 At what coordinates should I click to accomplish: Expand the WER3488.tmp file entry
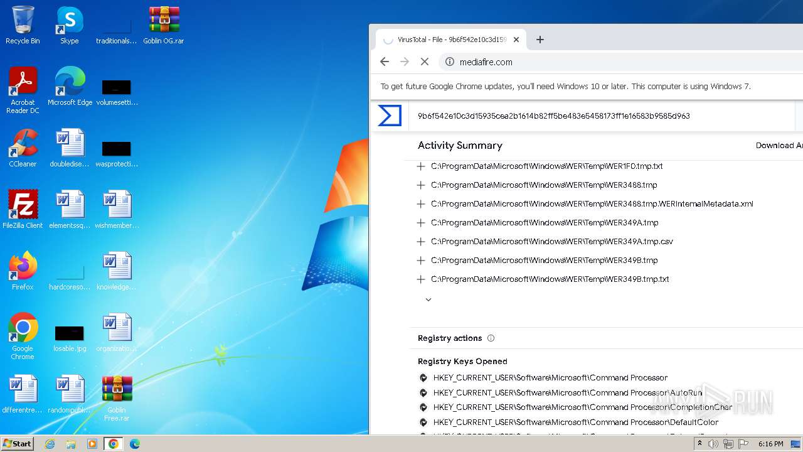[x=421, y=185]
